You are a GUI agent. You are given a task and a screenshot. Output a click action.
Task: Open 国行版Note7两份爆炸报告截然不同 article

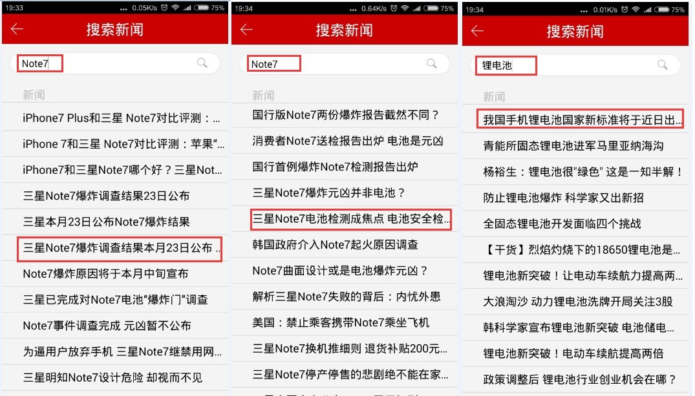pyautogui.click(x=345, y=115)
